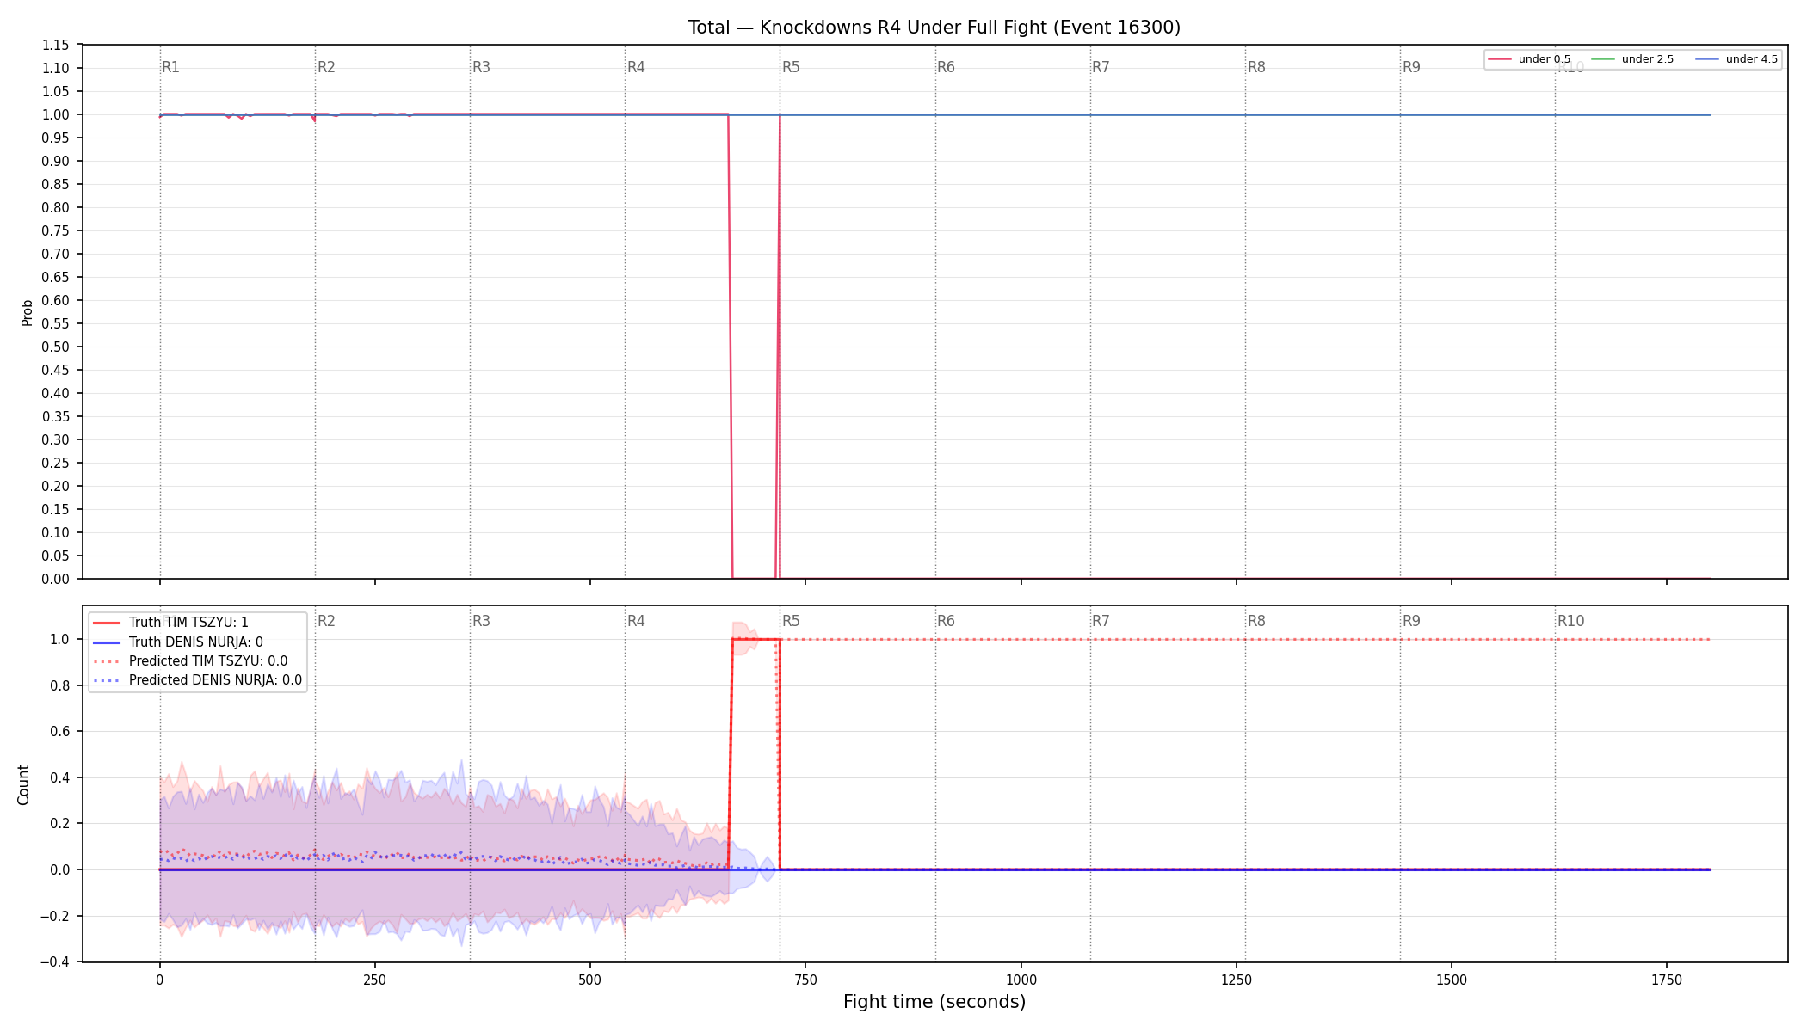Click the R6 round label in the Count plot
This screenshot has width=1807, height=1032.
click(946, 621)
